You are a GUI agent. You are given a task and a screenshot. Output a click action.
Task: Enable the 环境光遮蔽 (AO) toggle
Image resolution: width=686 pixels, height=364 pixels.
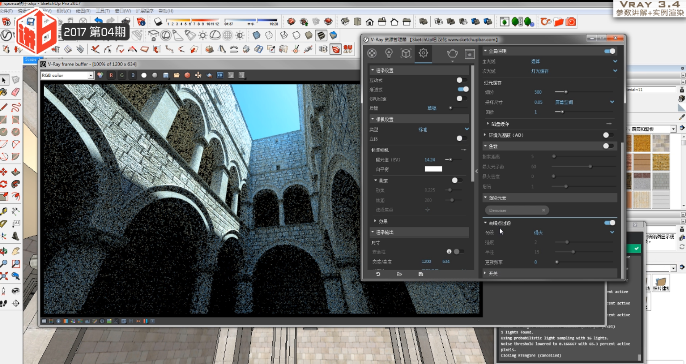[608, 135]
